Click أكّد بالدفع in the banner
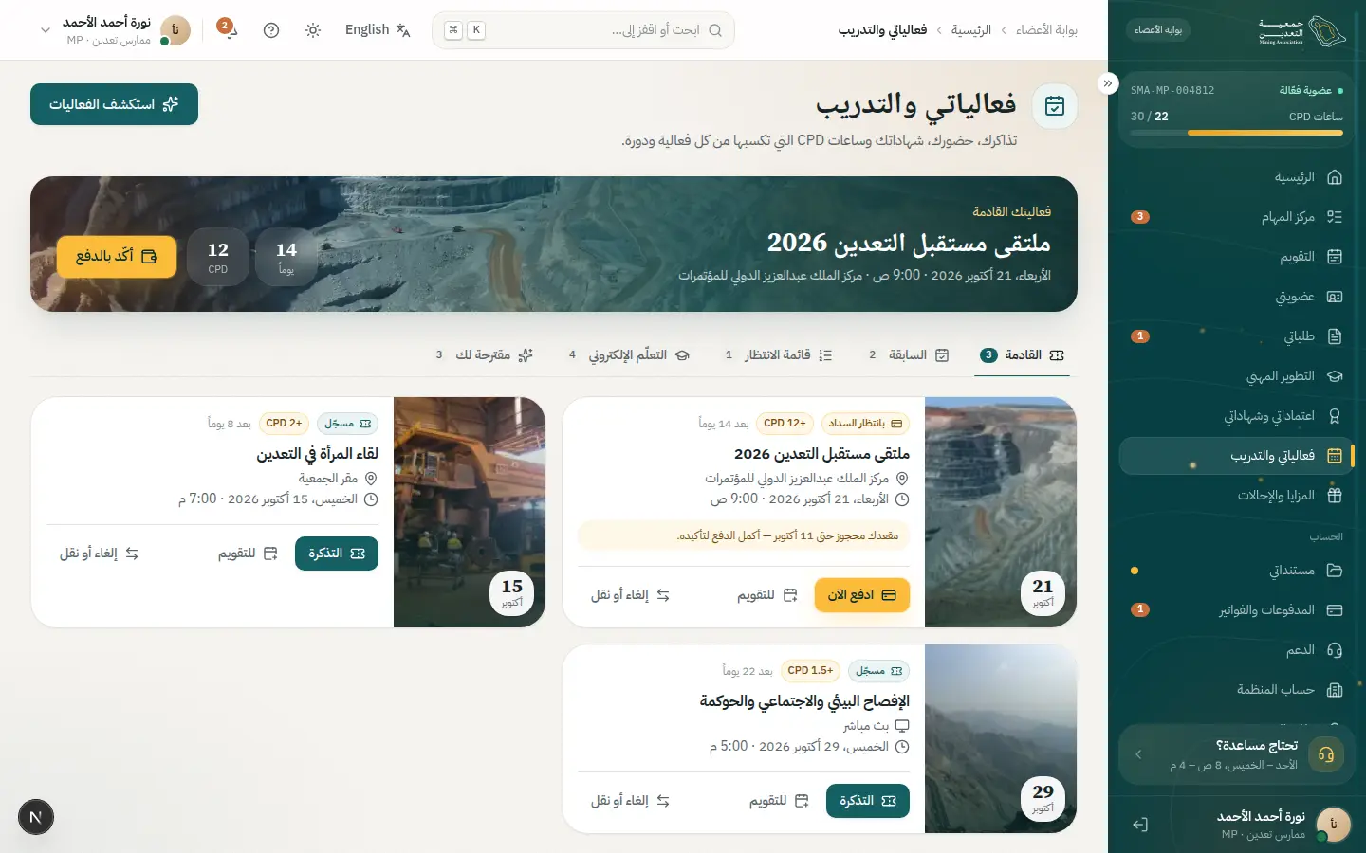This screenshot has width=1366, height=853. point(117,257)
